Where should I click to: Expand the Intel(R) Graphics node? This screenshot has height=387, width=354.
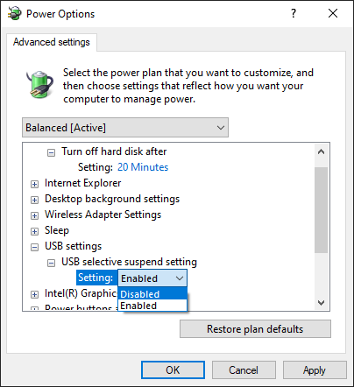click(34, 294)
